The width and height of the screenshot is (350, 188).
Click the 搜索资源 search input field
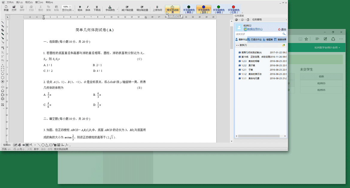(x=258, y=34)
